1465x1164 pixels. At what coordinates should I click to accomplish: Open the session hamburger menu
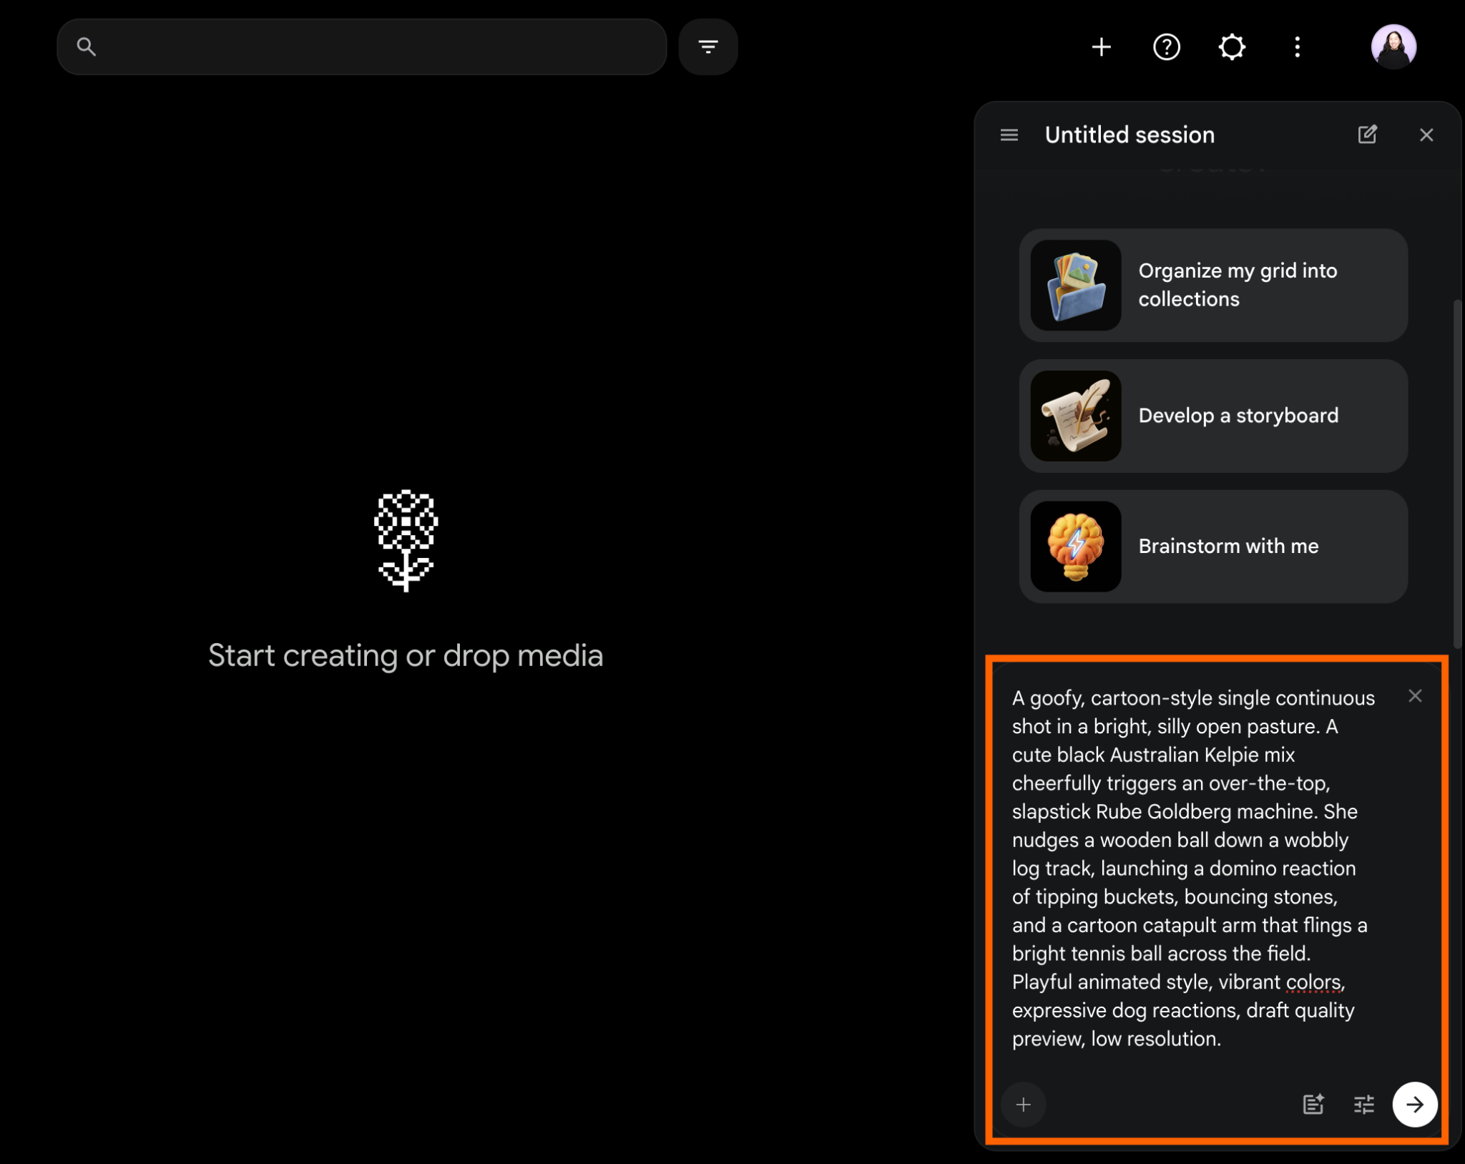[x=1009, y=135]
